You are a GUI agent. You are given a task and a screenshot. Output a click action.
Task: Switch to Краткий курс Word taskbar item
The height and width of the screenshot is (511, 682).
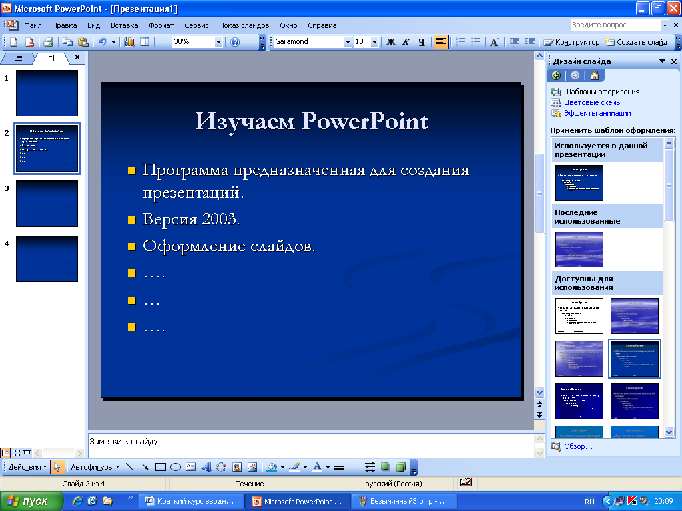click(190, 501)
